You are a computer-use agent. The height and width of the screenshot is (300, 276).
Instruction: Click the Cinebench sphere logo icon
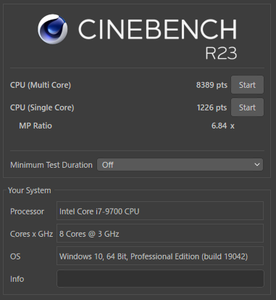pos(53,29)
